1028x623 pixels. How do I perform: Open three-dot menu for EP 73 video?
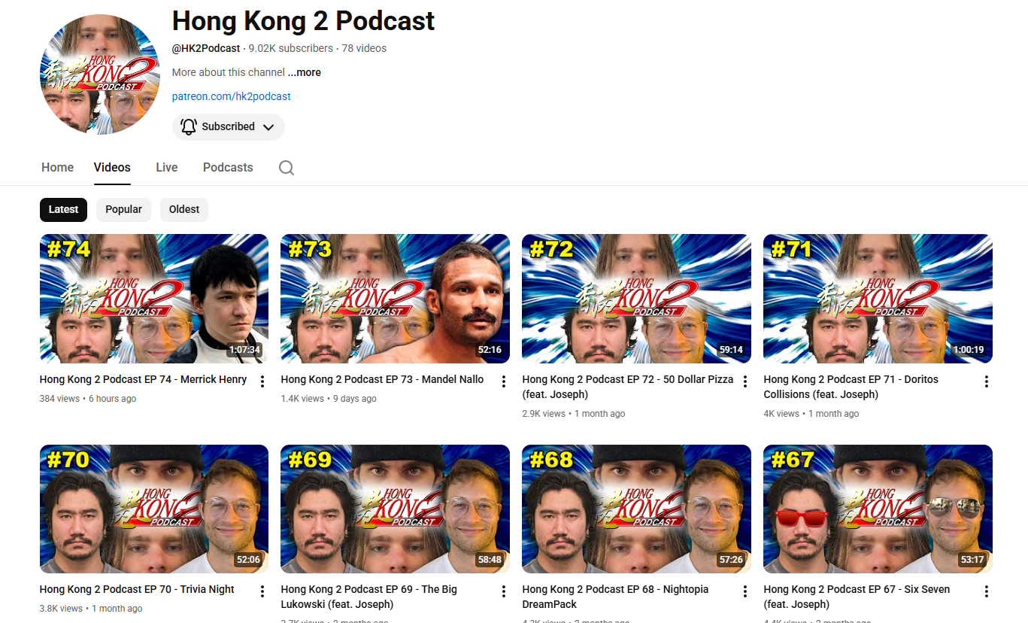(504, 381)
